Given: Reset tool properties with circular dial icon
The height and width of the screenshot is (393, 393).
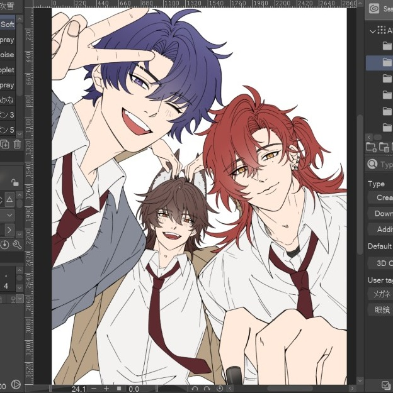Looking at the screenshot, I should tap(4, 245).
